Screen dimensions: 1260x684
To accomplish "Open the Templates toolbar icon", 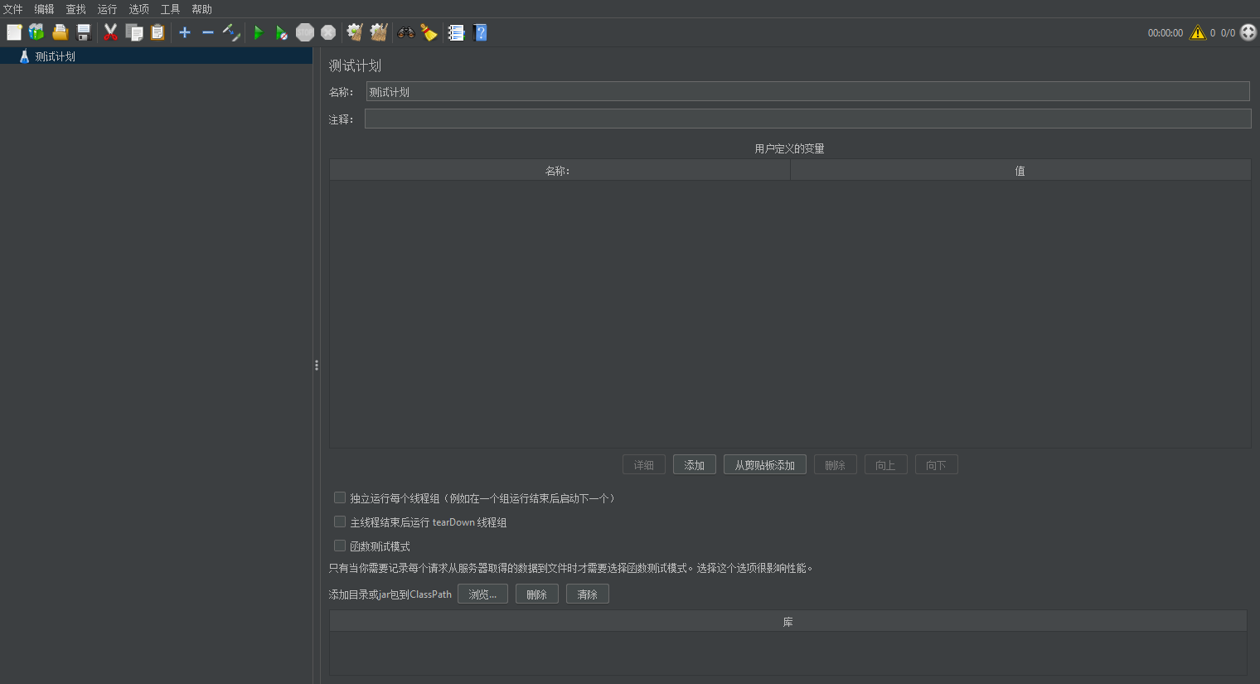I will tap(36, 32).
